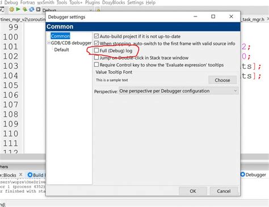This screenshot has width=269, height=207.
Task: Open the Plugins menu
Action: [x=93, y=3]
